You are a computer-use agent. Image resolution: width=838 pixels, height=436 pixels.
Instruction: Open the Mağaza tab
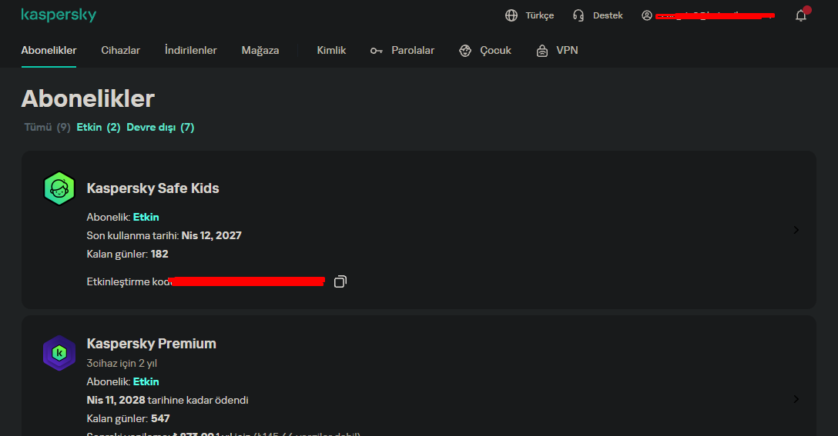(260, 50)
